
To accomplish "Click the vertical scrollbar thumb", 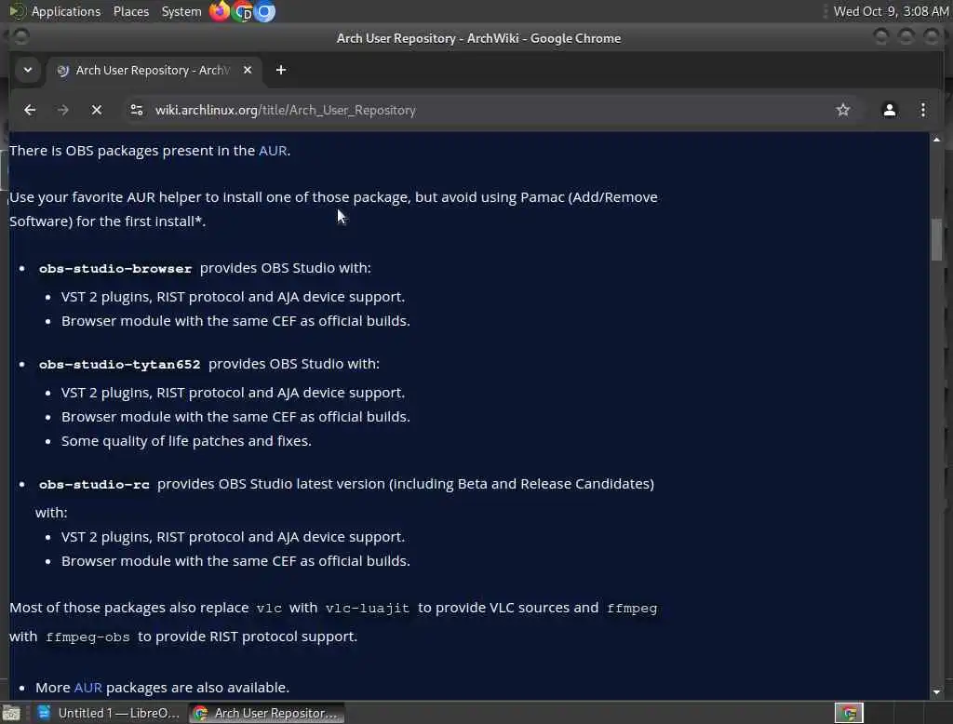I will 936,239.
